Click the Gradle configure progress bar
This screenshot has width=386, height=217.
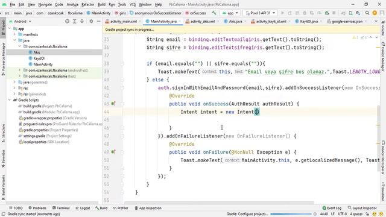pos(291,214)
